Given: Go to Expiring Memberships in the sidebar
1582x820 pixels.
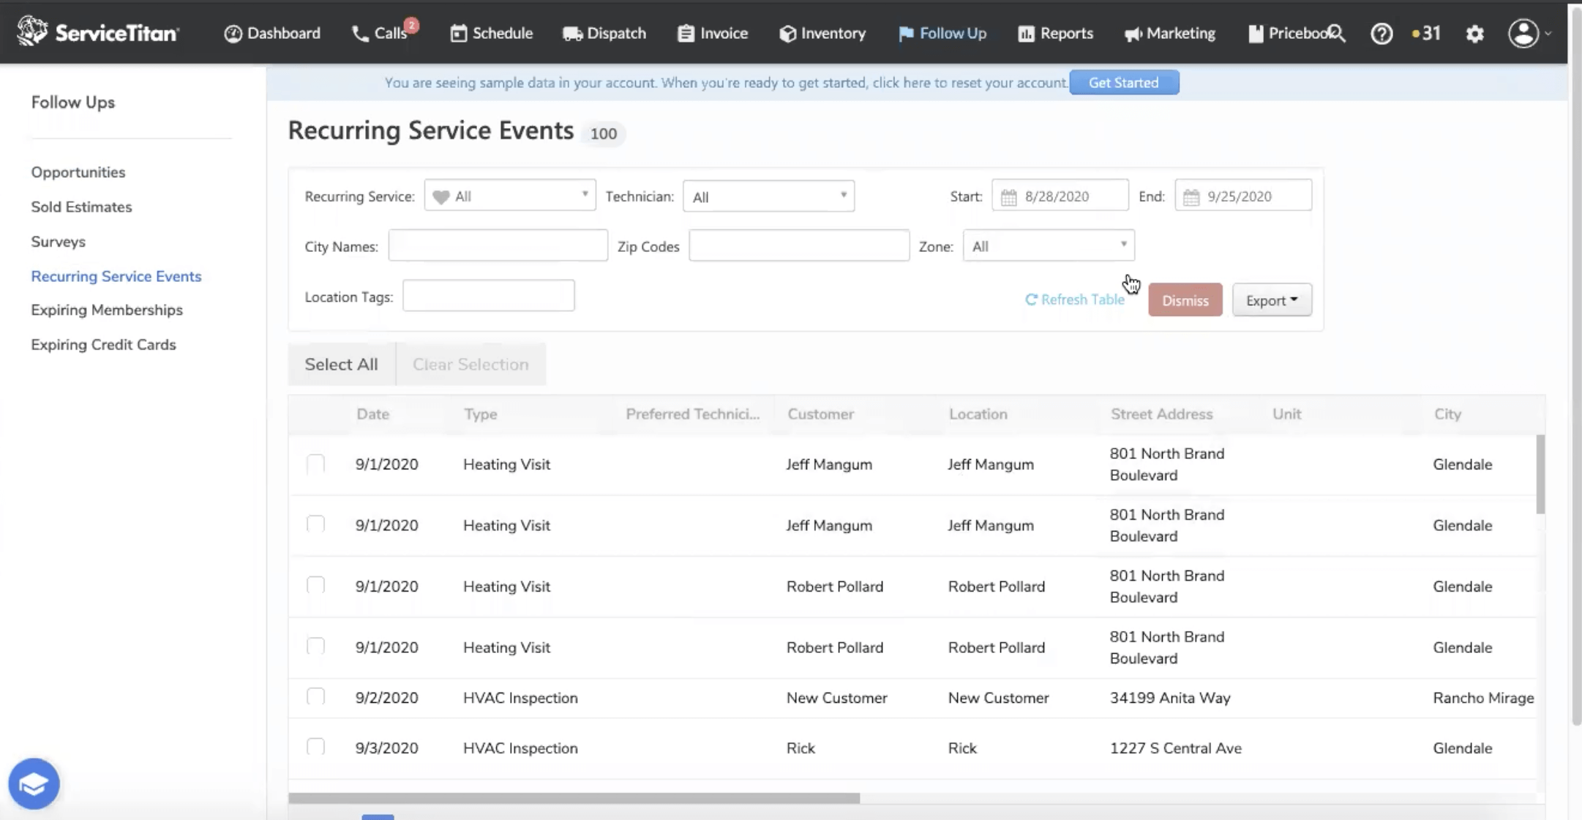Looking at the screenshot, I should [107, 310].
